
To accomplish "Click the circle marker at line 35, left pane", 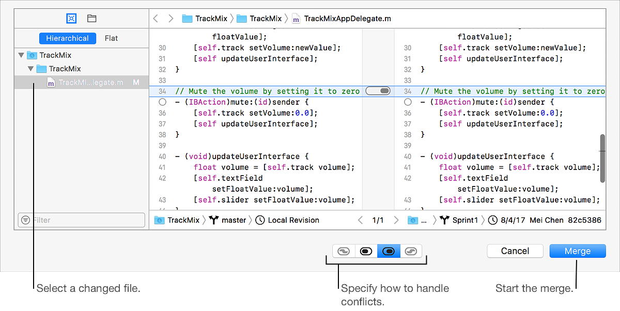I will pyautogui.click(x=162, y=102).
